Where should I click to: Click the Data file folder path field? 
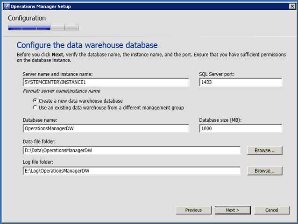[x=131, y=150]
